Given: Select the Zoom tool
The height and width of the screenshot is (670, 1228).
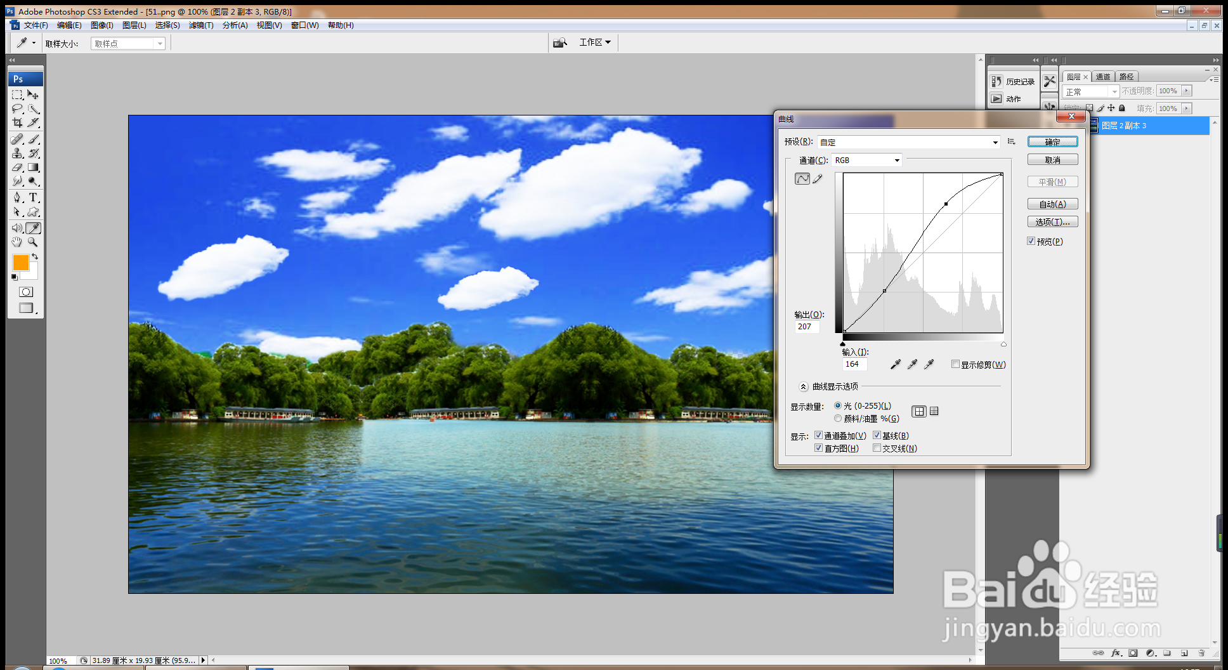Looking at the screenshot, I should (x=34, y=242).
